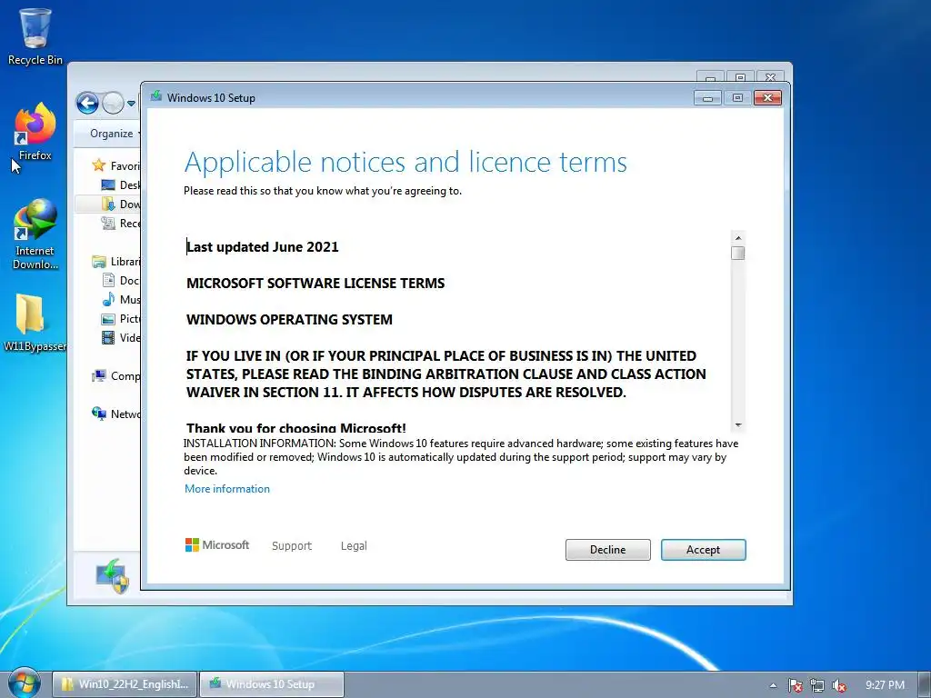Switch to Windows 10 Setup taskbar item
This screenshot has height=698, width=931.
(271, 684)
